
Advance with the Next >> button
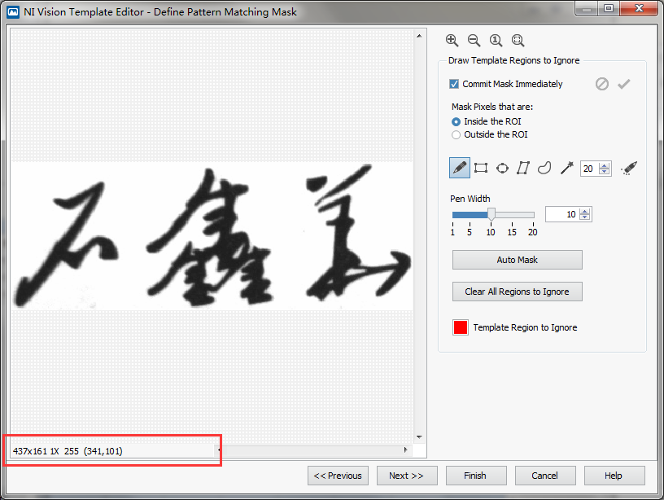[x=407, y=476]
